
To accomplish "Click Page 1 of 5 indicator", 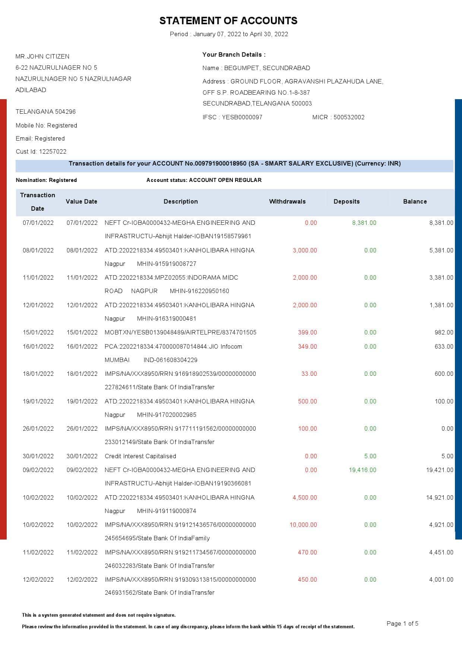I will [x=402, y=623].
